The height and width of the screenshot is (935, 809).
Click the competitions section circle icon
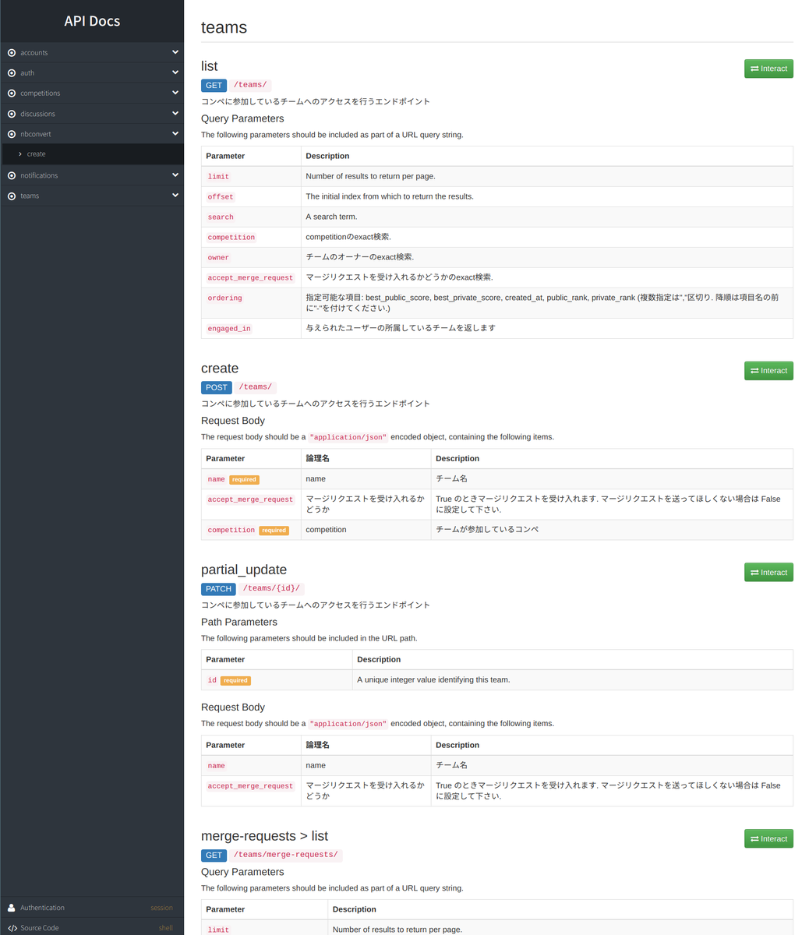[x=12, y=93]
